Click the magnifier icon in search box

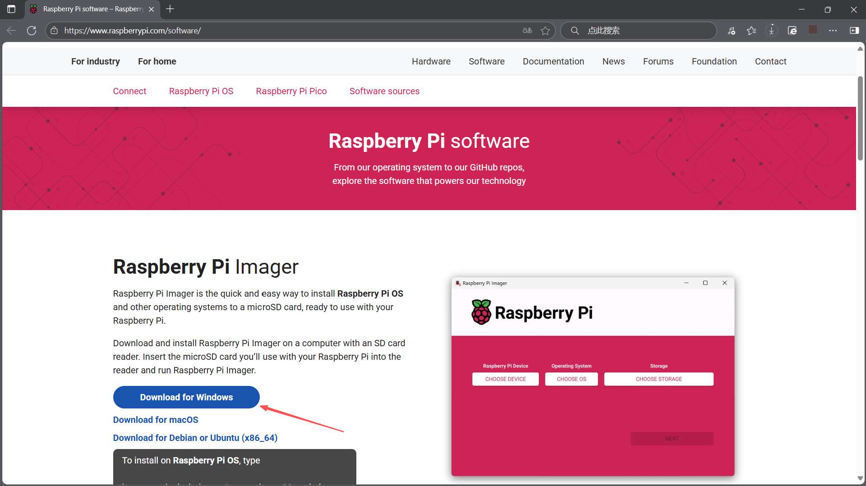(x=575, y=31)
